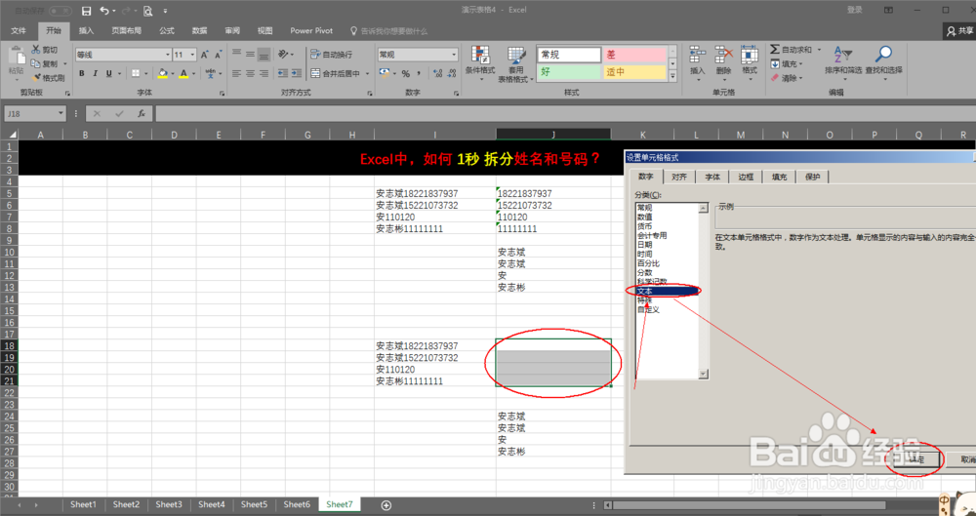
Task: Apply italic formatting
Action: coord(96,73)
